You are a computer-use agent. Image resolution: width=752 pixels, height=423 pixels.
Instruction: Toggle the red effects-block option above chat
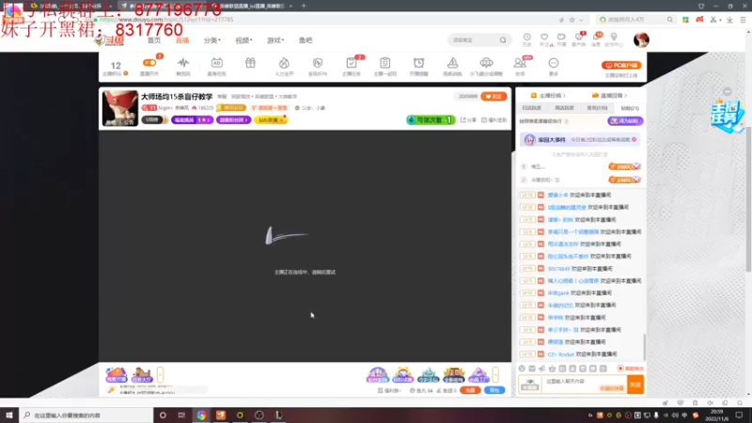[x=631, y=368]
